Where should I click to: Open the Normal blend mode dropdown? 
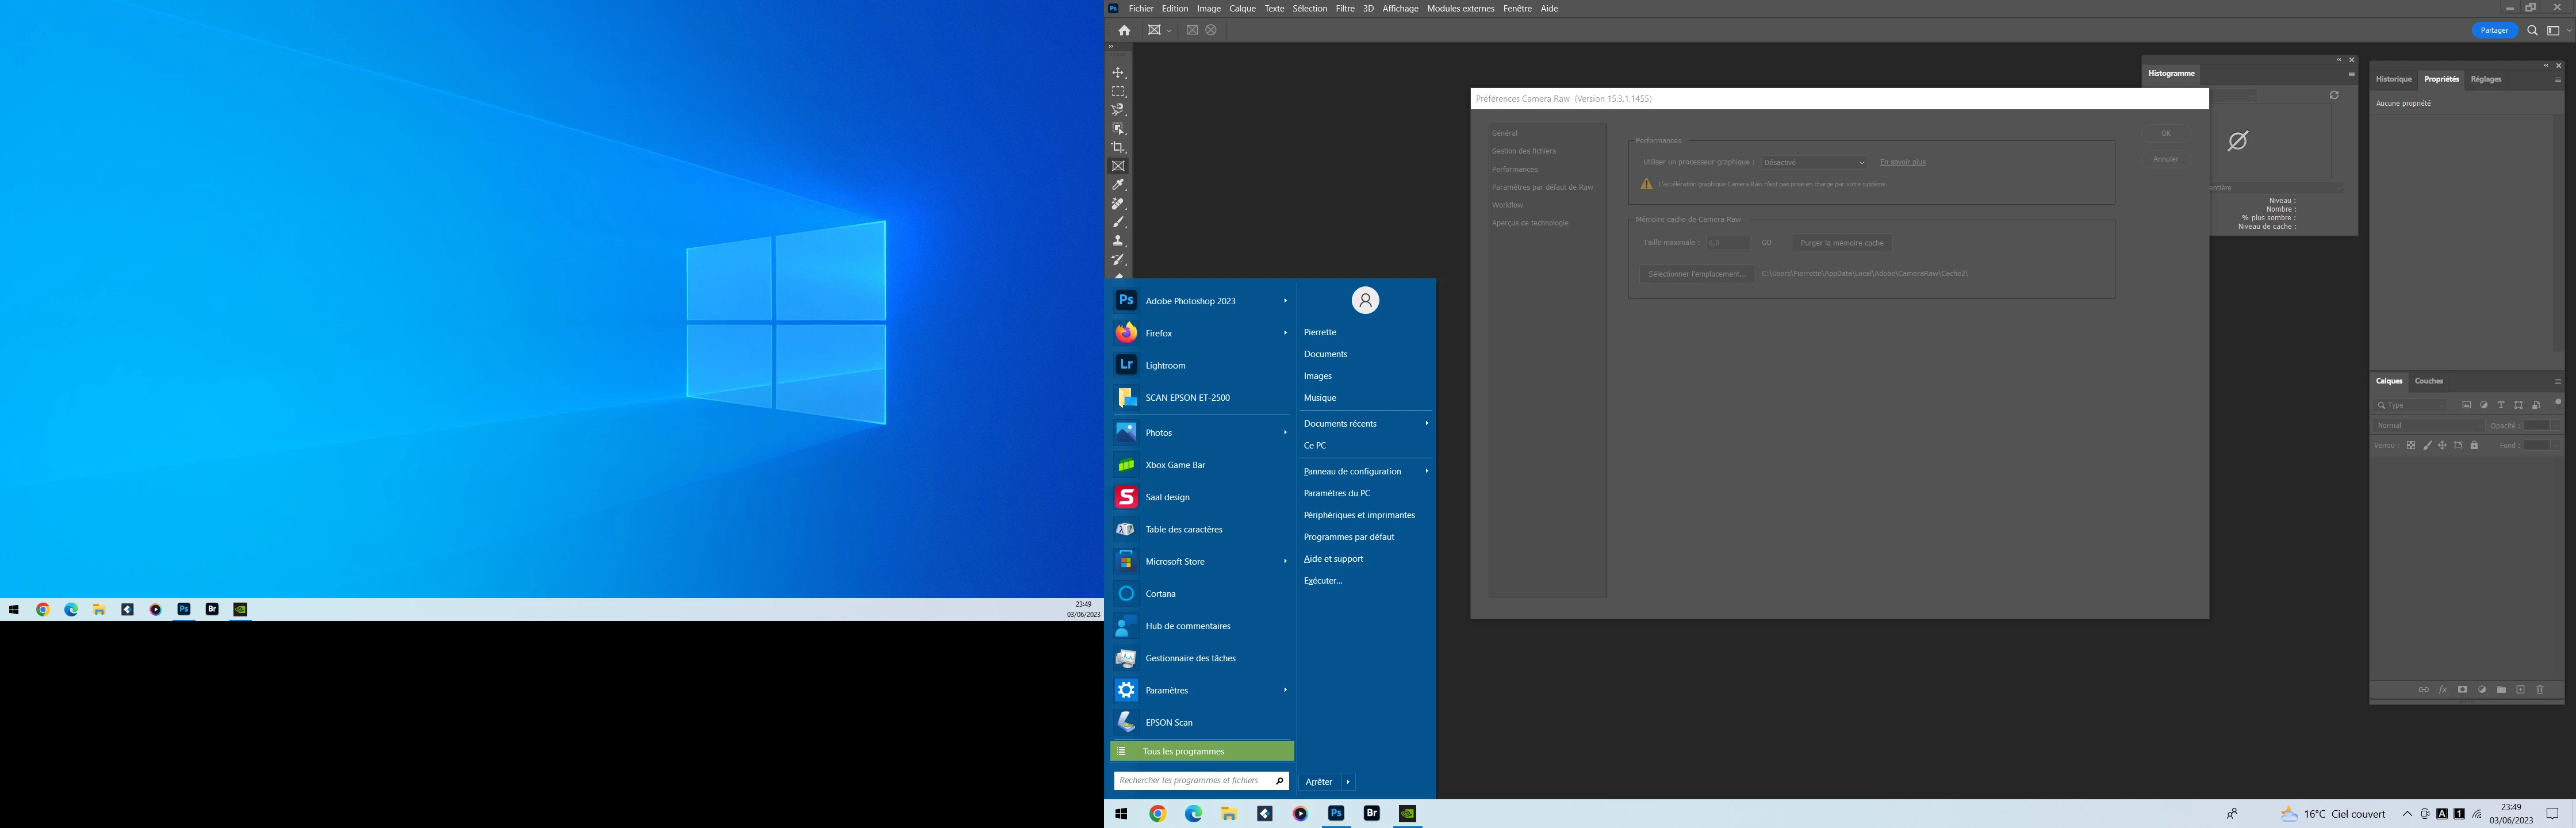tap(2429, 425)
